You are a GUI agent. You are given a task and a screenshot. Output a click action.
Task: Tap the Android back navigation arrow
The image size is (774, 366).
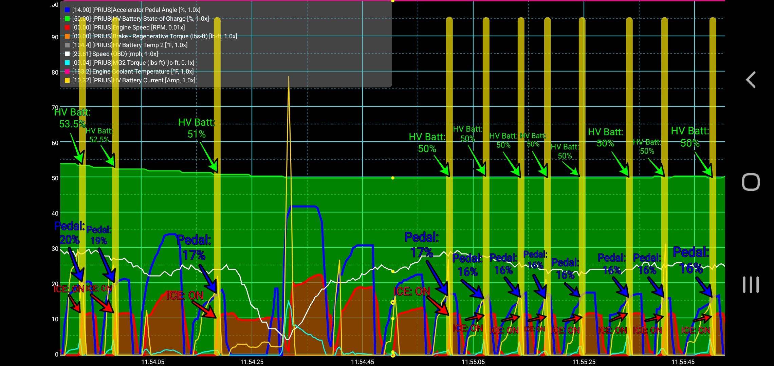[750, 80]
